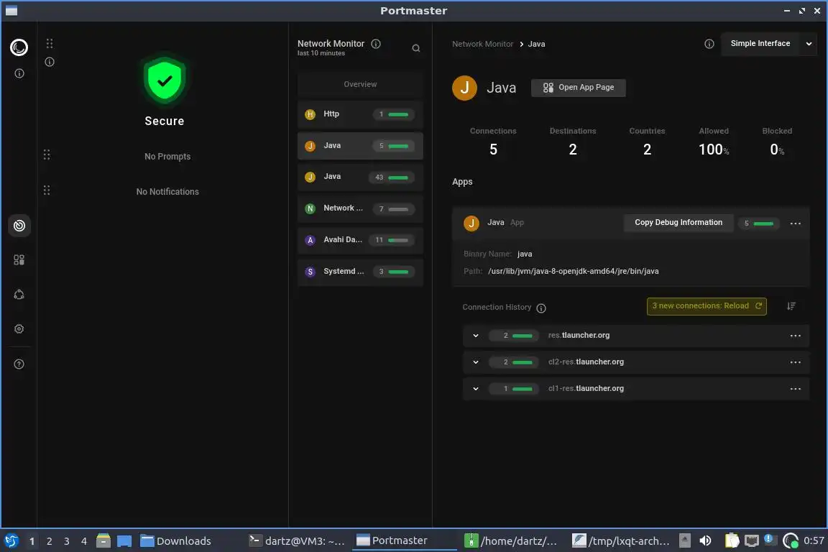Click the info icon beside Connection History
This screenshot has height=552, width=828.
coord(541,308)
